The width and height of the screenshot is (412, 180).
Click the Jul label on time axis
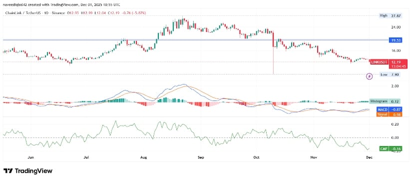86,157
